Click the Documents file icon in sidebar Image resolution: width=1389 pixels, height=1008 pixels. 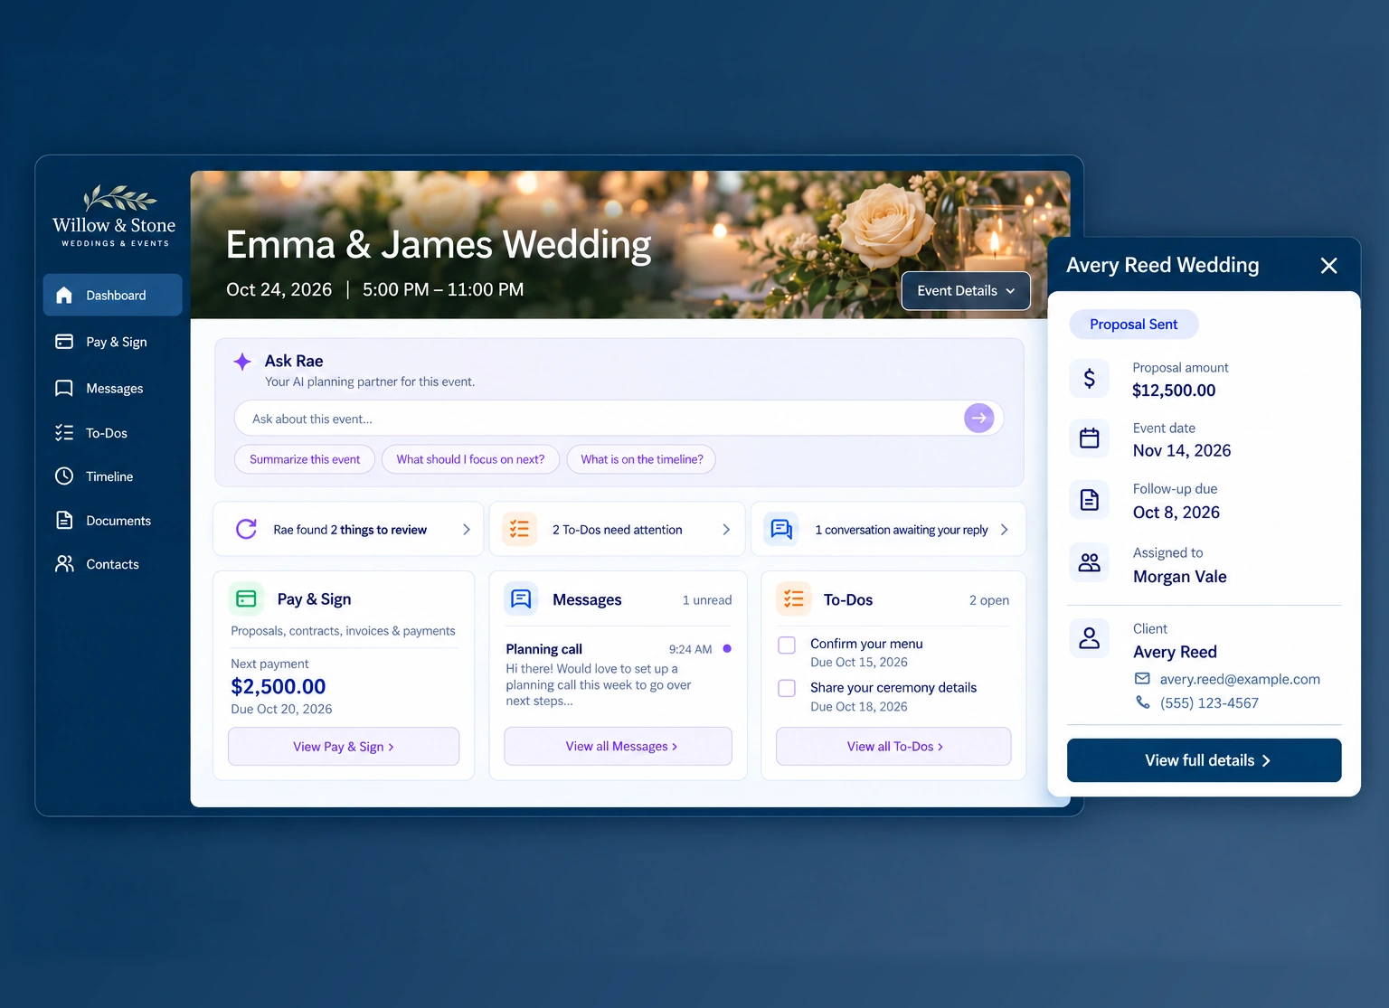click(64, 520)
